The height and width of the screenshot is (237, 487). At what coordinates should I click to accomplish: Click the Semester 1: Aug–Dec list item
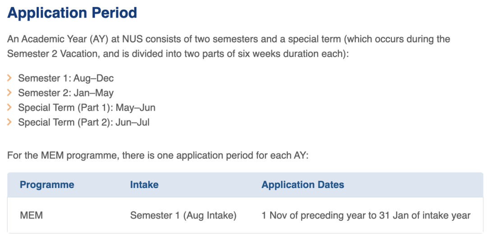pos(66,79)
